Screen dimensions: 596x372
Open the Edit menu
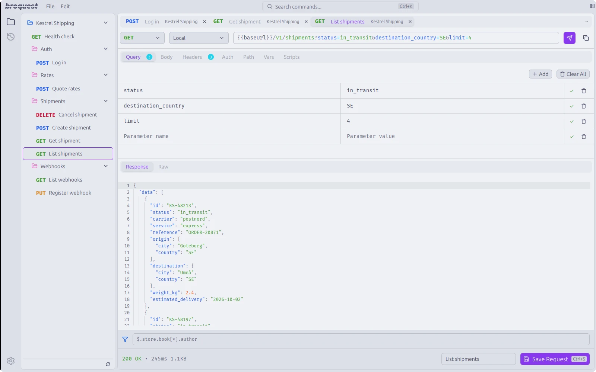tap(65, 6)
